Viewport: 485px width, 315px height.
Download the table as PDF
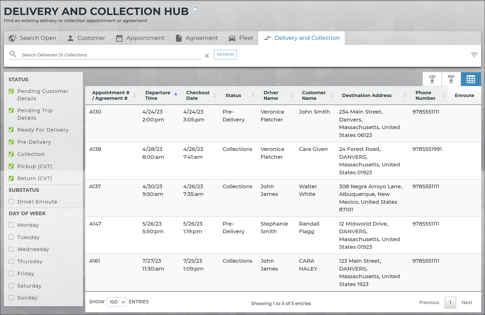[451, 79]
